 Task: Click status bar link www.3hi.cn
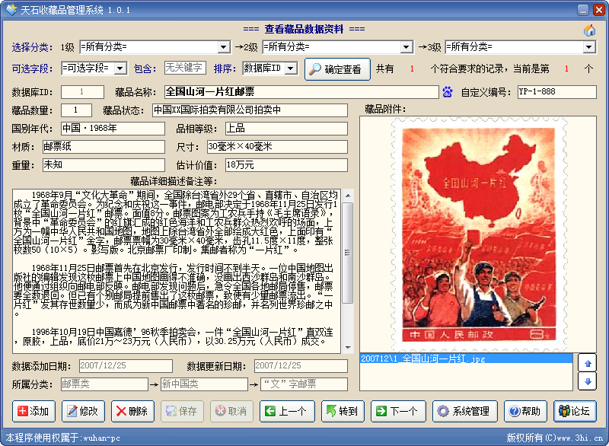pos(580,438)
